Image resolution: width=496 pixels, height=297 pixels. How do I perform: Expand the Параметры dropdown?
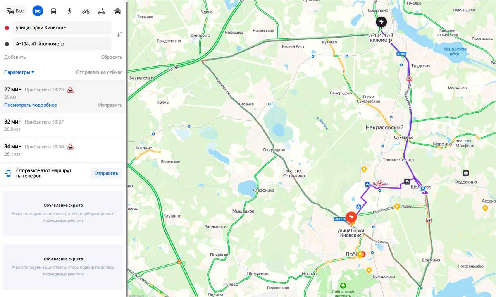tap(19, 72)
